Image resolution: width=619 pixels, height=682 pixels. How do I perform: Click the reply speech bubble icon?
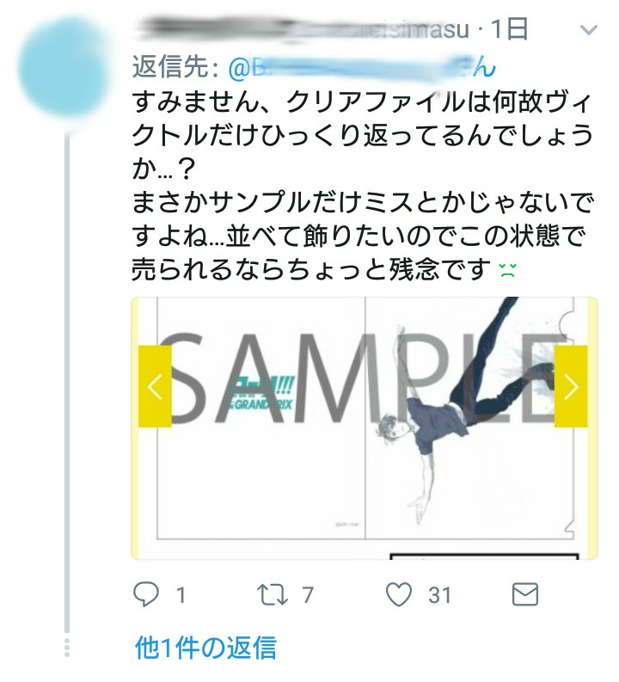pos(146,594)
